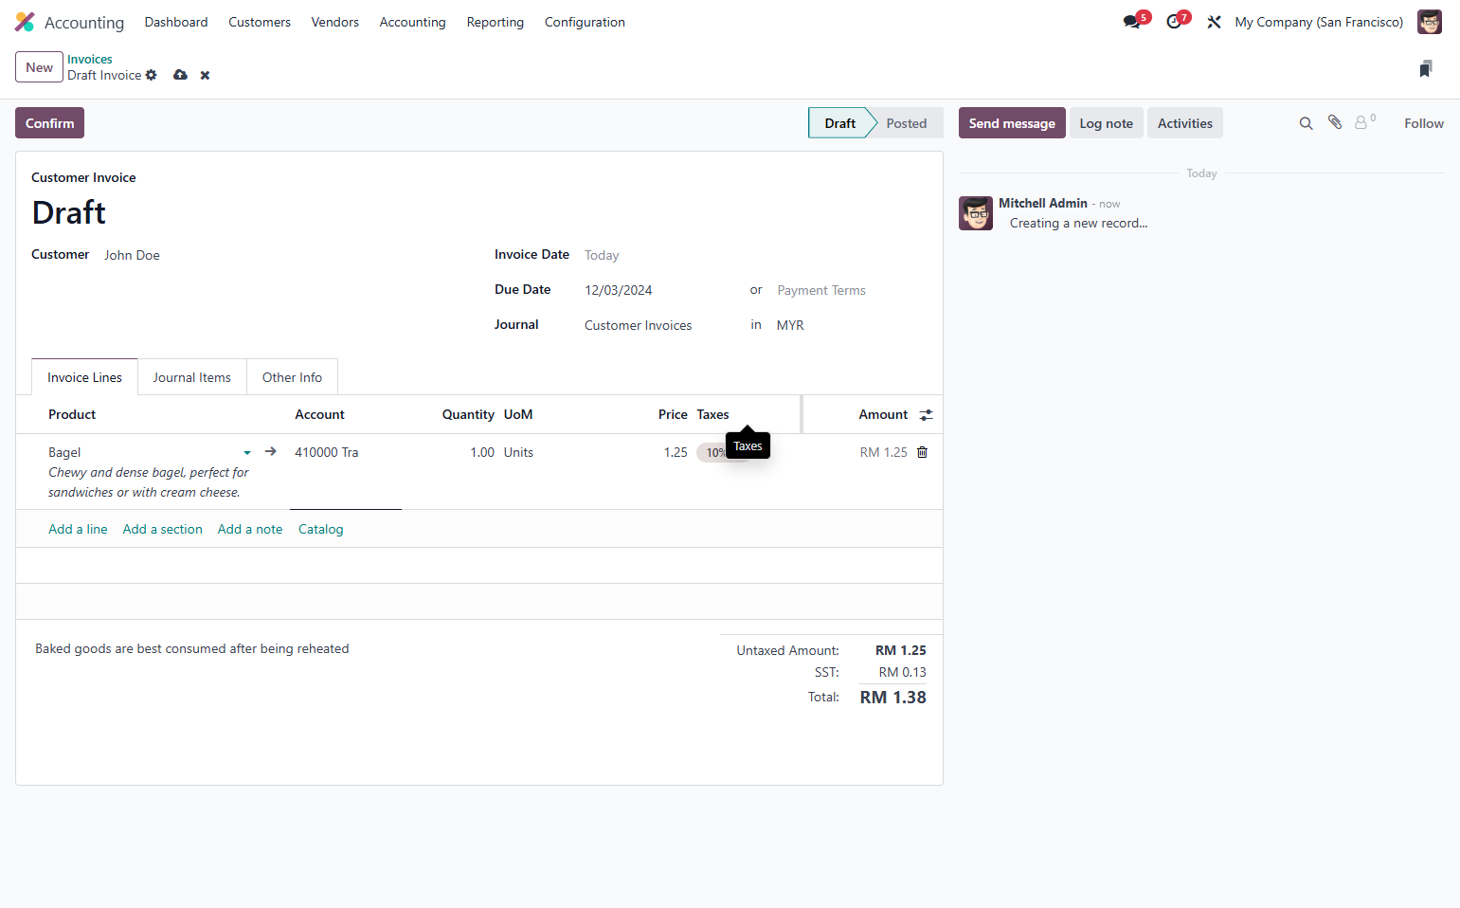1460x908 pixels.
Task: Open the Vendors menu
Action: pyautogui.click(x=335, y=22)
